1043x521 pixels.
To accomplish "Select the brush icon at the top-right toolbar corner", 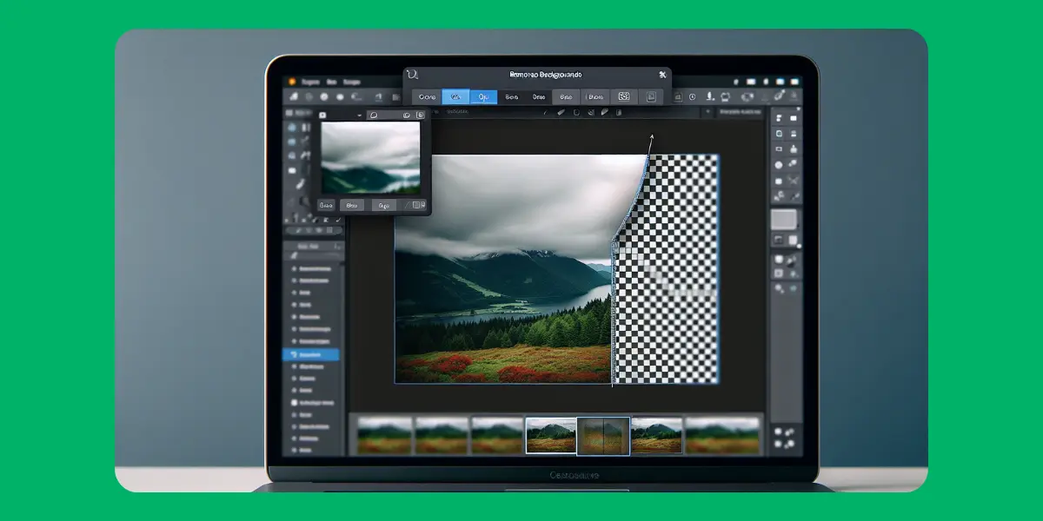I will point(780,96).
